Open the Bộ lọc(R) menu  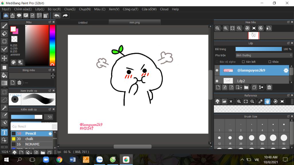pyautogui.click(x=54, y=9)
